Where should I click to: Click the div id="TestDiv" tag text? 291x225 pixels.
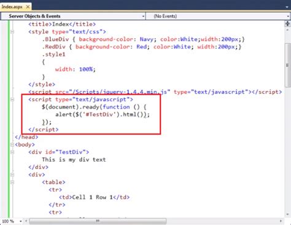59,152
